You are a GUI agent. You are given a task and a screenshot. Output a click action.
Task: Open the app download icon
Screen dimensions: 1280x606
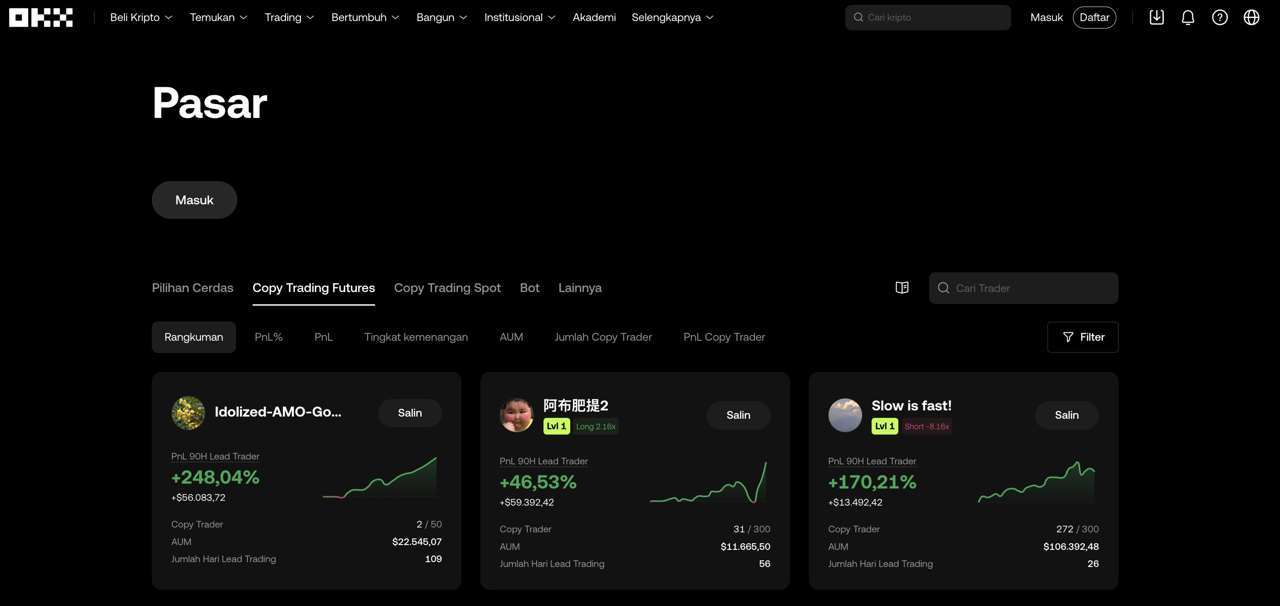[x=1157, y=17]
